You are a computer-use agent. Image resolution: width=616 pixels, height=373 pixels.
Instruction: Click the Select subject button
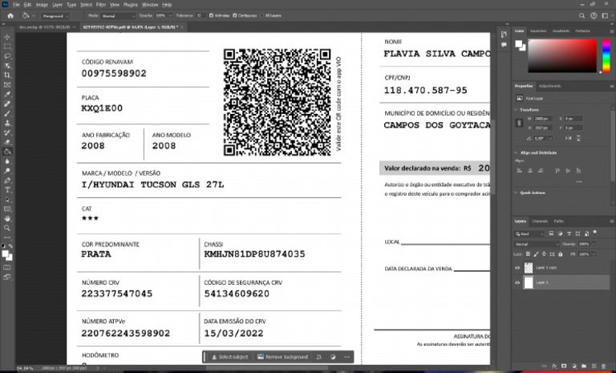click(x=230, y=357)
